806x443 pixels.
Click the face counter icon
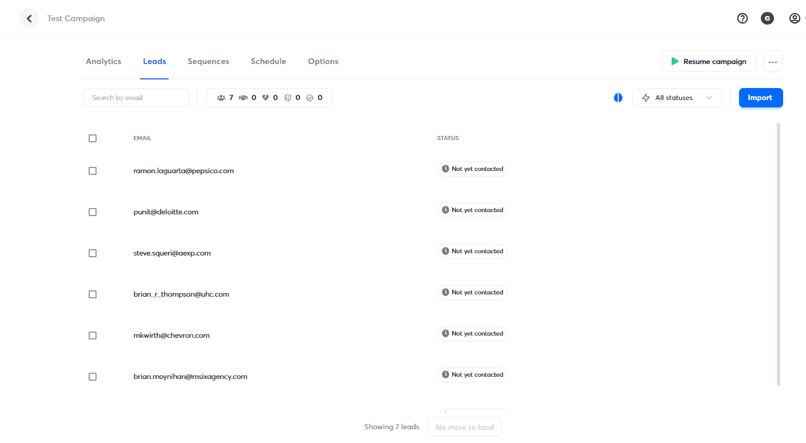(288, 98)
